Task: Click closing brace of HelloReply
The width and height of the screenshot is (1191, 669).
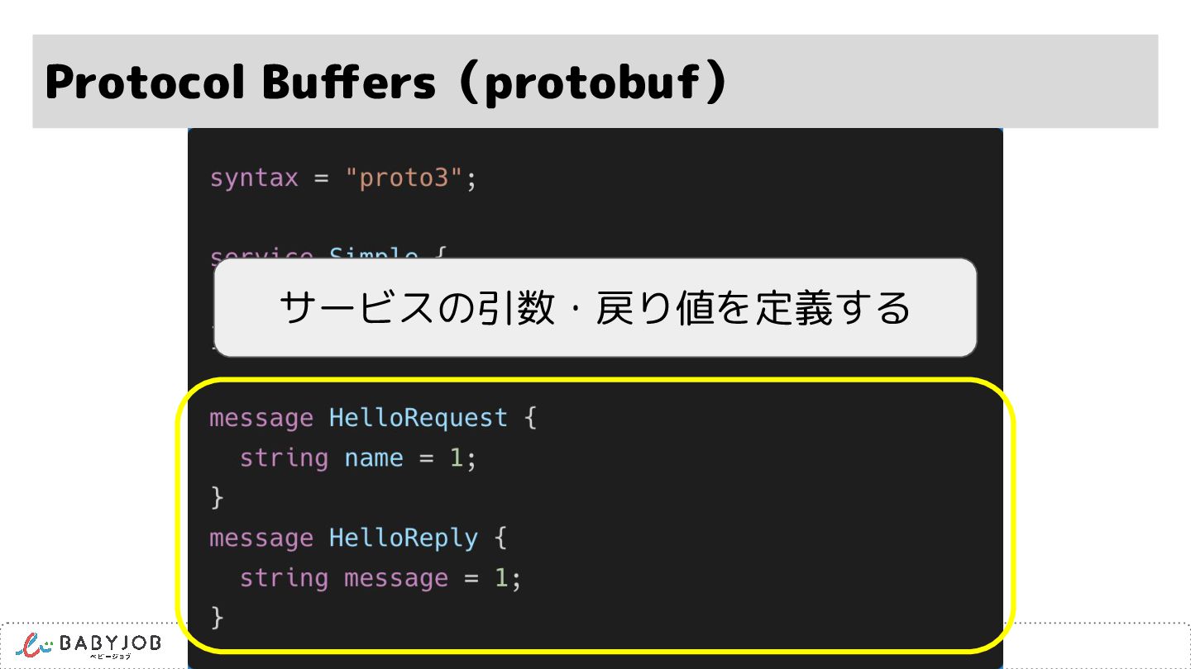Action: point(218,617)
